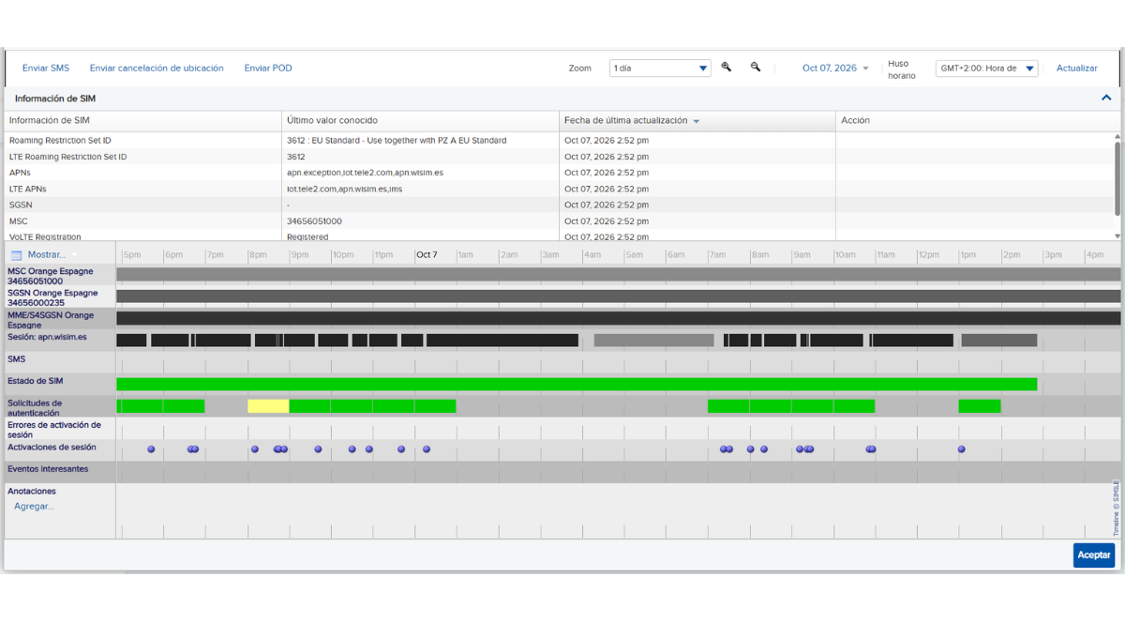Click the zoom in magnifier icon
The image size is (1125, 638).
point(727,68)
